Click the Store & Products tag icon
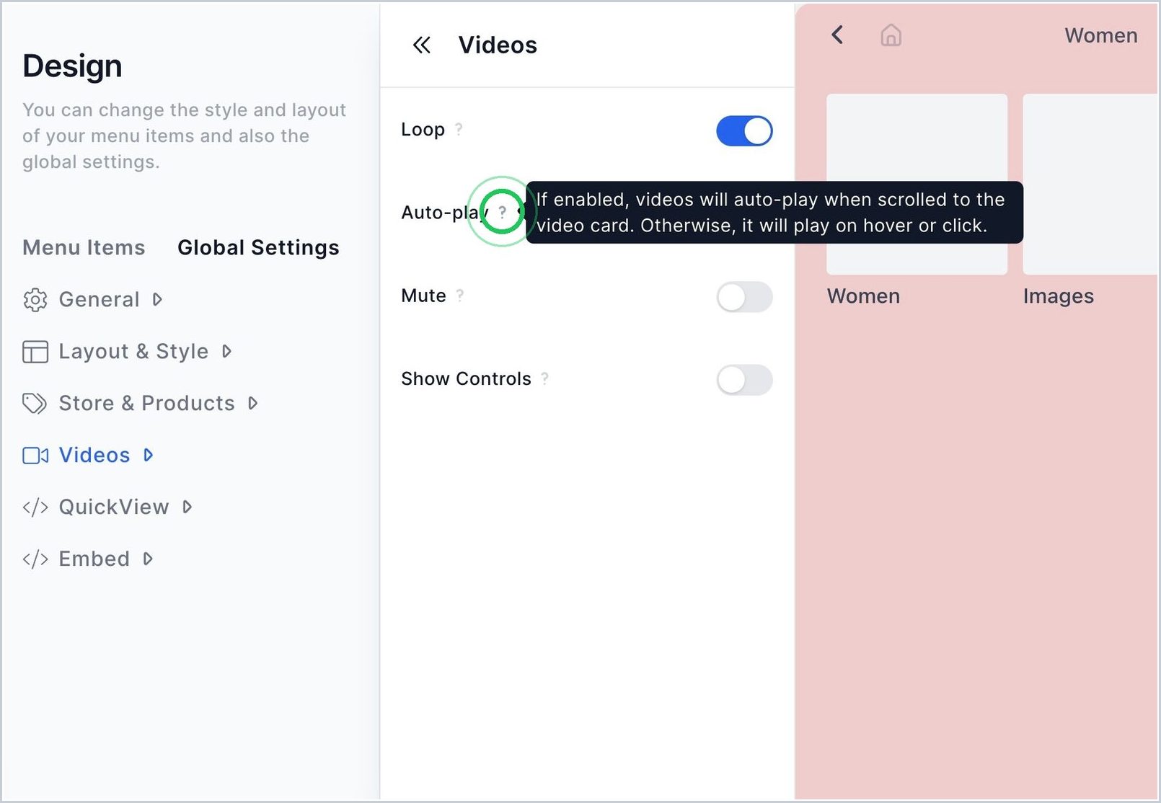Viewport: 1161px width, 803px height. pyautogui.click(x=35, y=404)
